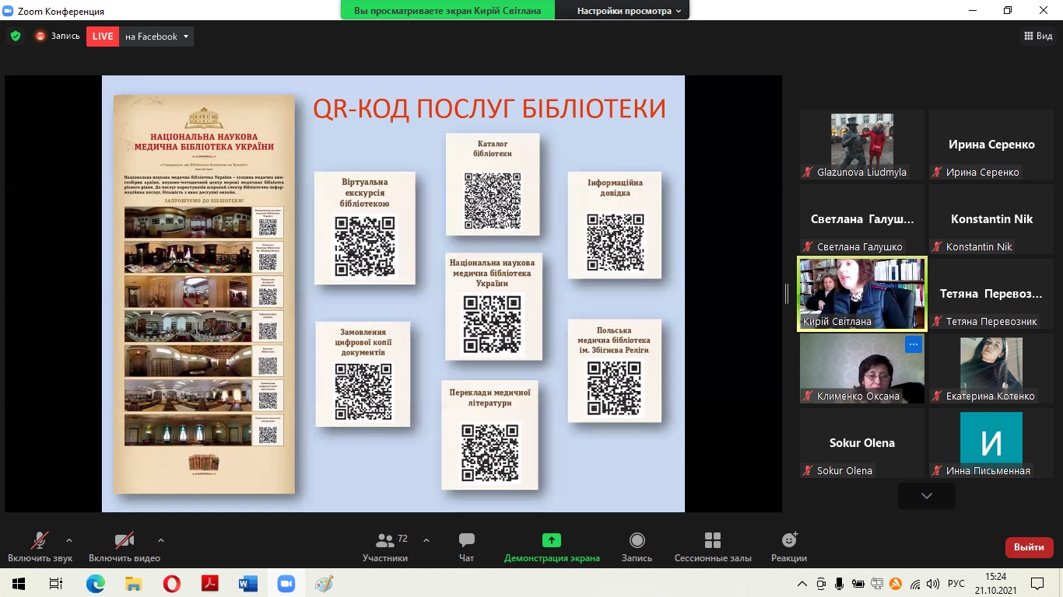
Task: Click the Віртуальна екскурсія бібліотекою QR code
Action: [364, 247]
